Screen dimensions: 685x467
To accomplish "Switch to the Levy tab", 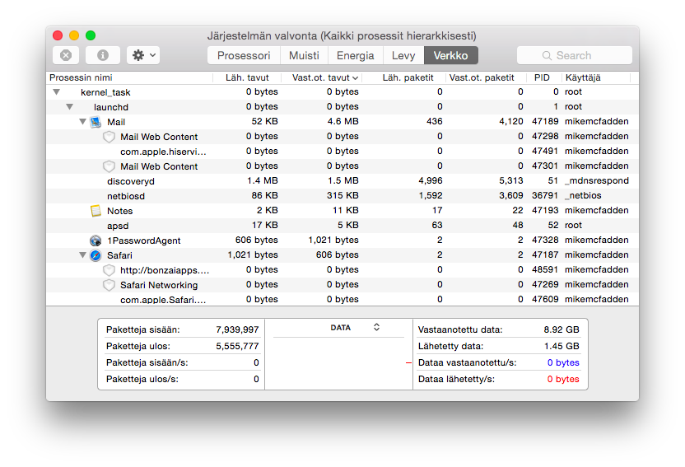I will click(x=403, y=55).
